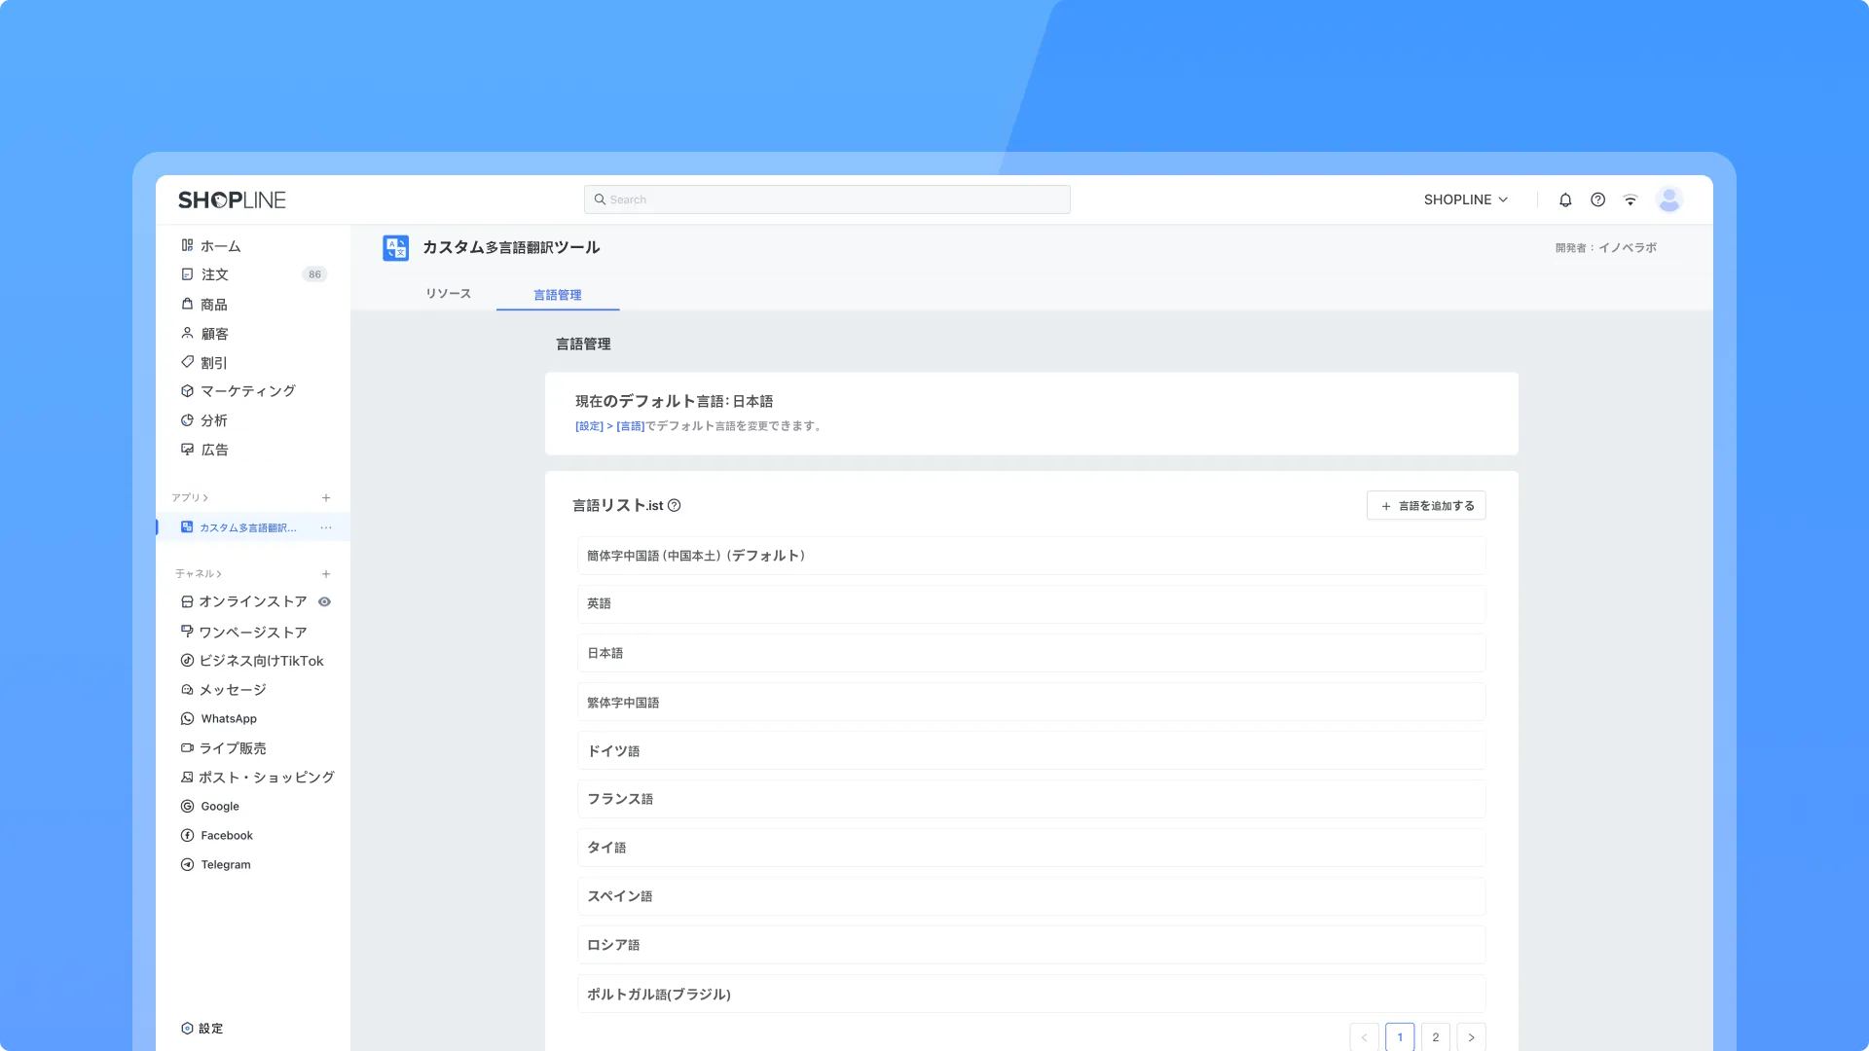Image resolution: width=1869 pixels, height=1051 pixels.
Task: Click the 86 orders badge
Action: pyautogui.click(x=314, y=274)
